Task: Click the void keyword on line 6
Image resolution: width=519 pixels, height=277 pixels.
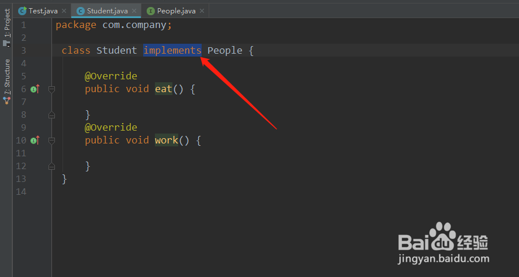Action: (137, 89)
